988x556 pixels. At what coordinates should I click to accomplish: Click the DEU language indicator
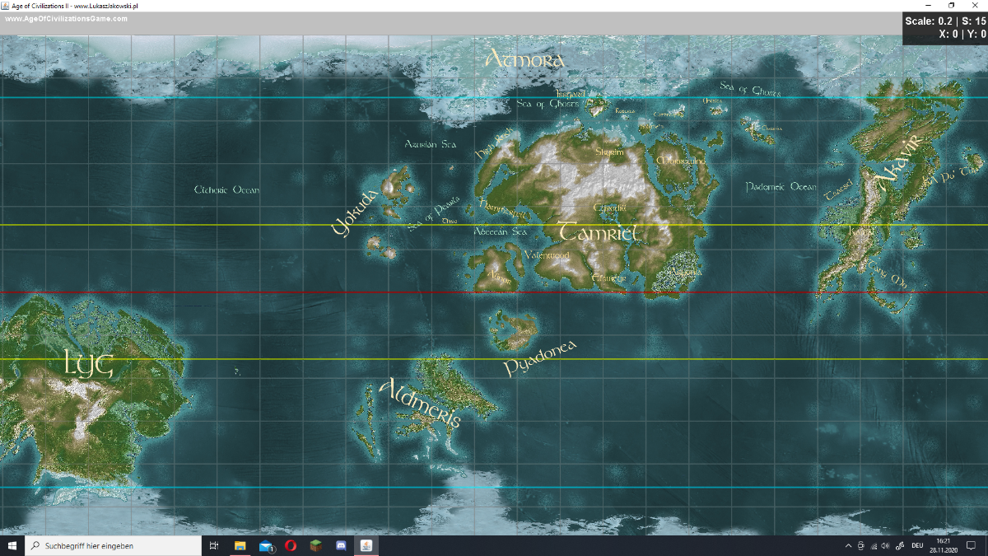(x=918, y=545)
